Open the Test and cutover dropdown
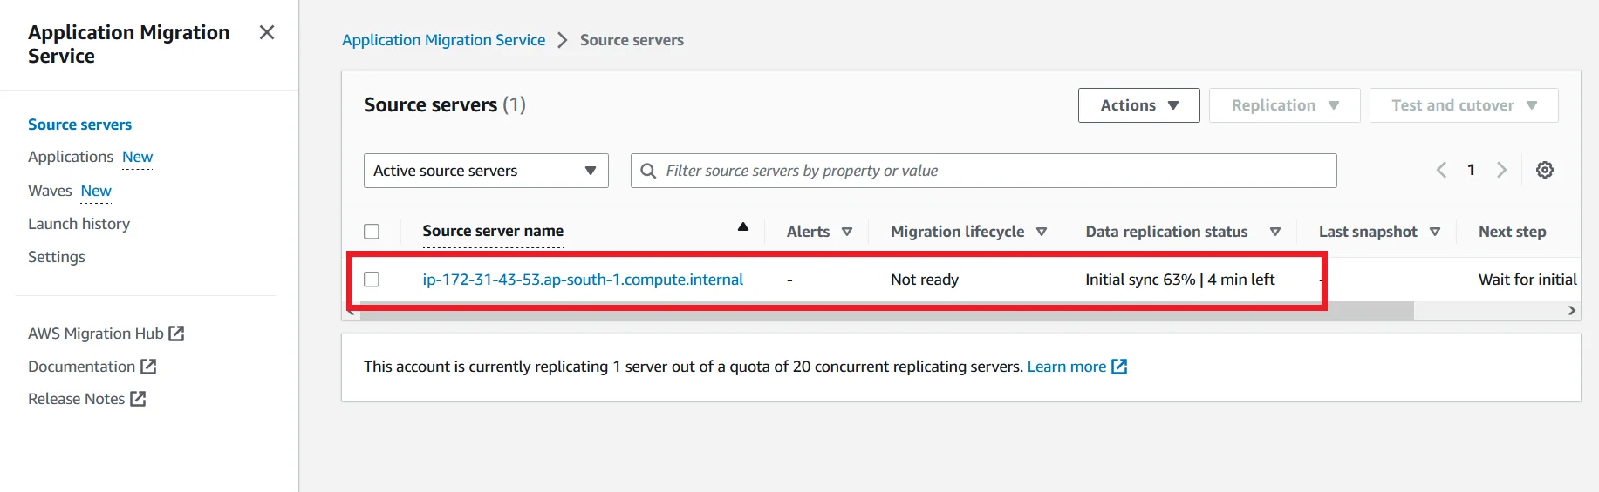 point(1464,105)
